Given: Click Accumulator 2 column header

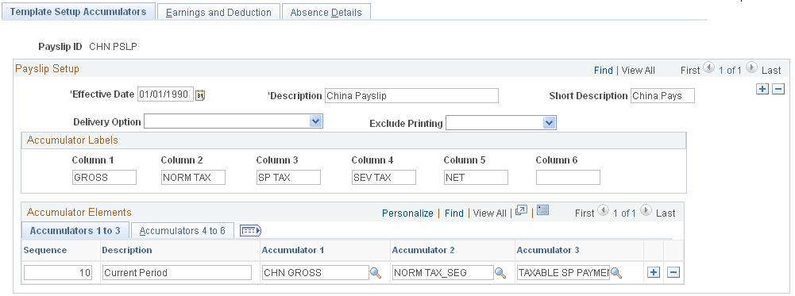Looking at the screenshot, I should point(423,250).
